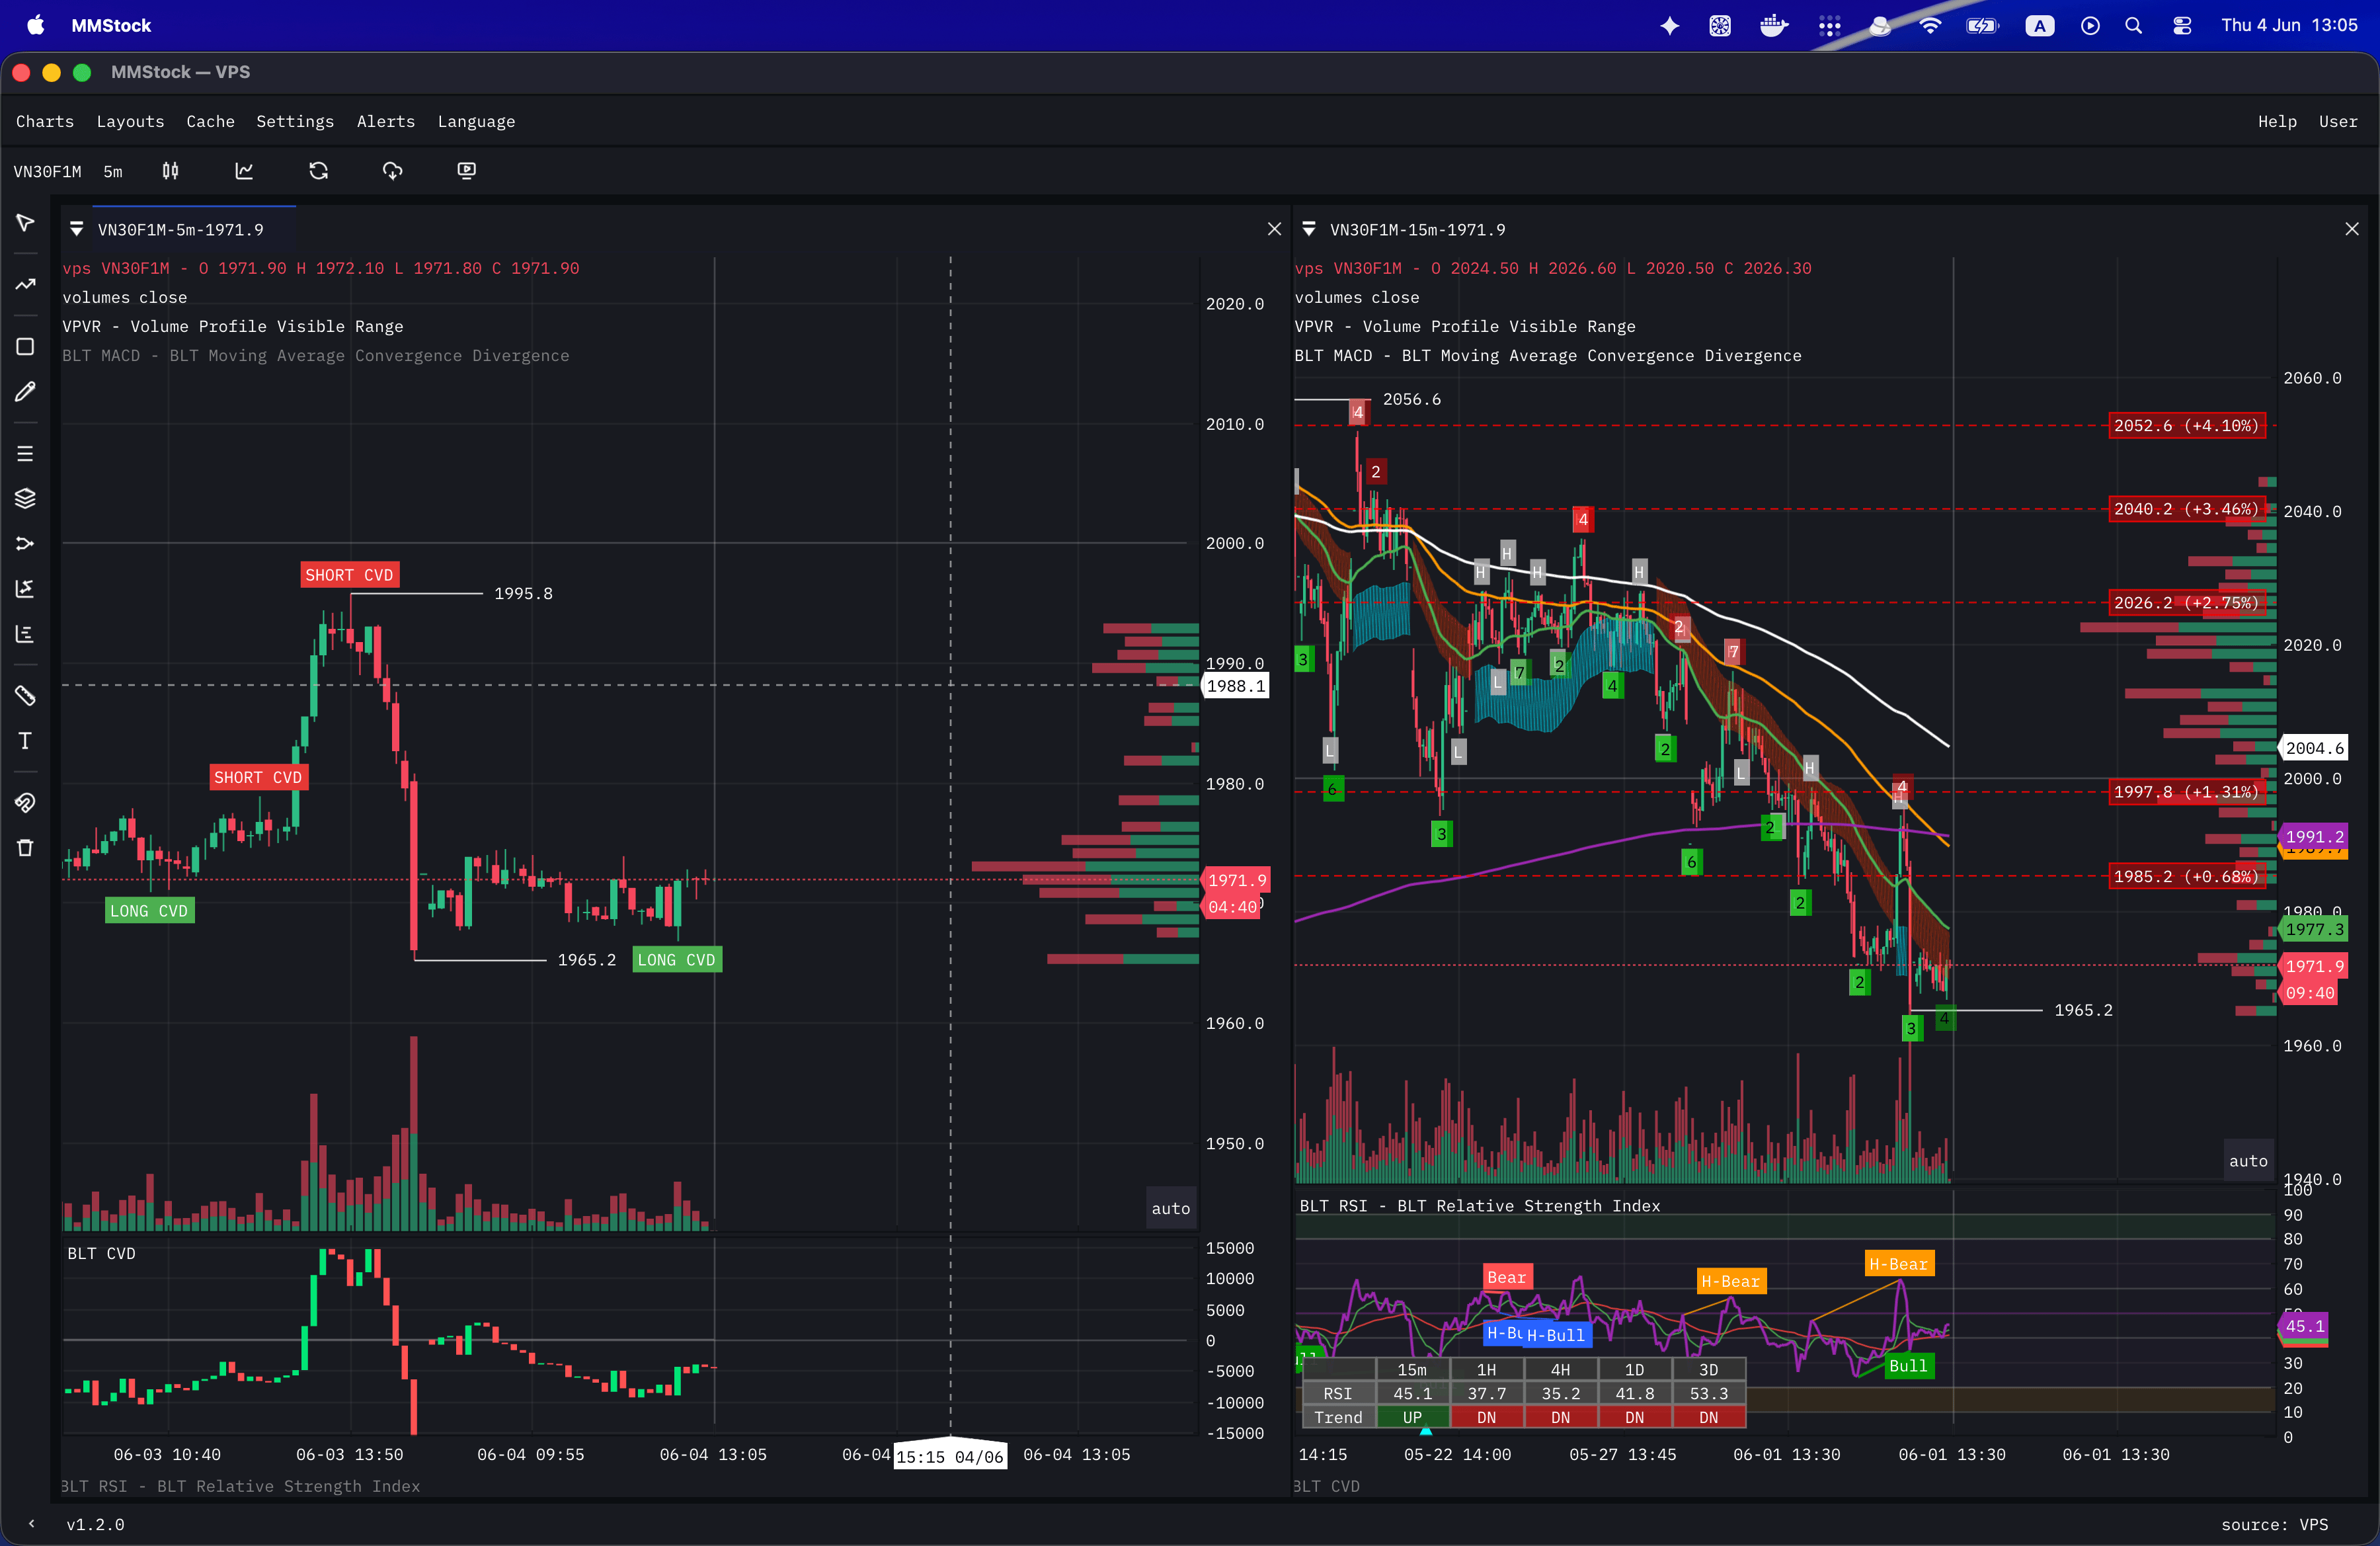Open macOS Control Center
Viewport: 2380px width, 1546px height.
click(2182, 26)
